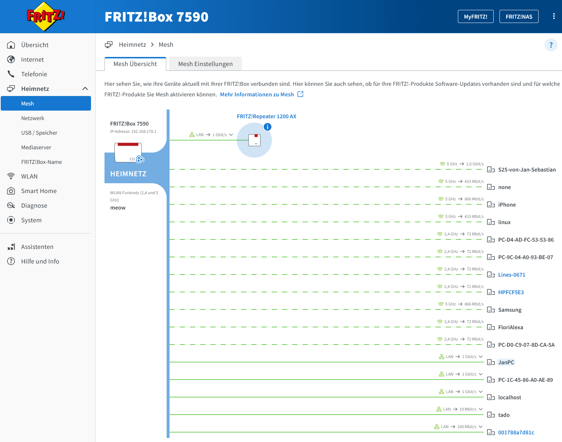
Task: Click the device icon next to PC-1C-45-86-A0-AE-89
Action: coord(491,380)
